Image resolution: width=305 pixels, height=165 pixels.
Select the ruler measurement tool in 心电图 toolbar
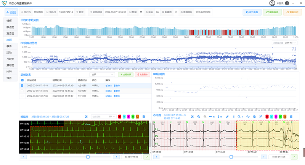click(228, 116)
